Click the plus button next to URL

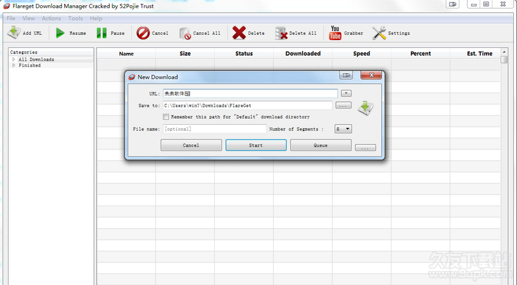click(x=346, y=93)
